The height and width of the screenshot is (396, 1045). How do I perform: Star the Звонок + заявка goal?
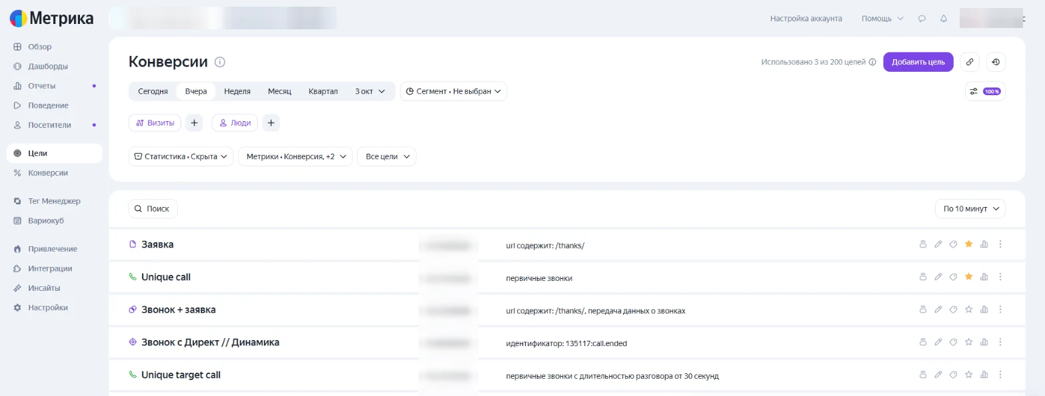pyautogui.click(x=969, y=309)
